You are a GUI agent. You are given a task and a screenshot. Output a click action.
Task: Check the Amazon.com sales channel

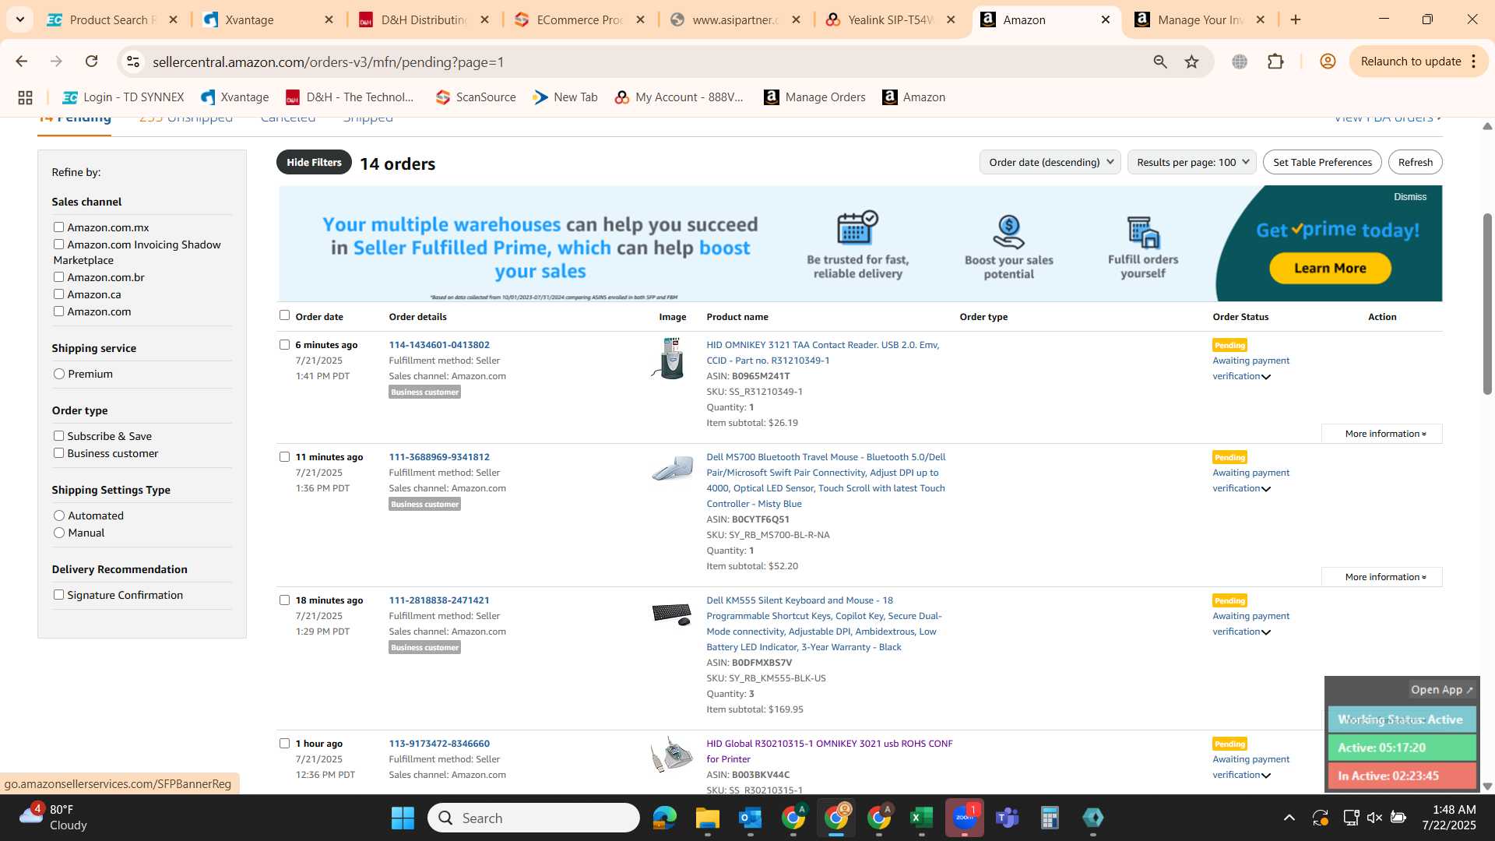click(58, 311)
